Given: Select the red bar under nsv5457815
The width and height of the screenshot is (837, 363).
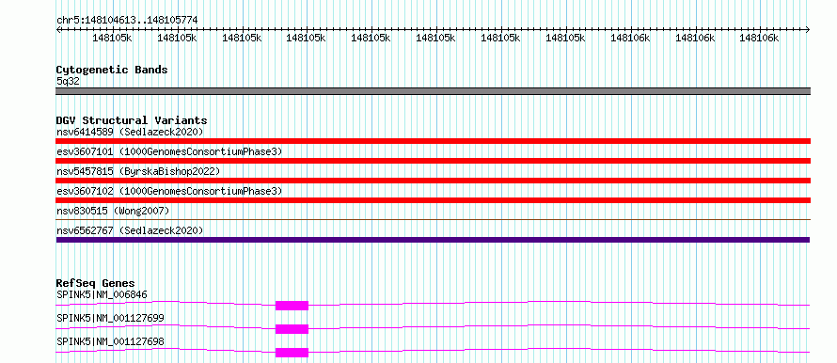Looking at the screenshot, I should (x=433, y=181).
